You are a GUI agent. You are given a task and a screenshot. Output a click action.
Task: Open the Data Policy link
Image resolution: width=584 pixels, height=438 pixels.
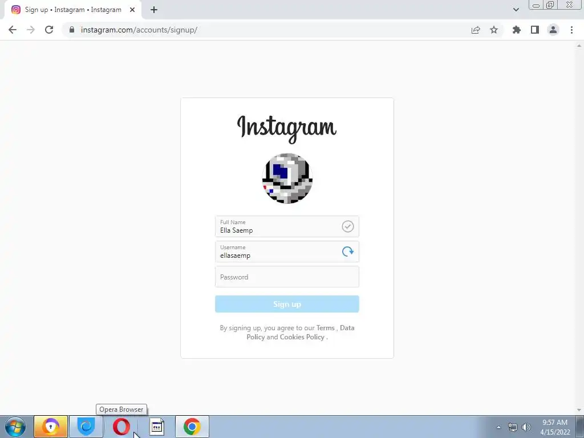click(300, 332)
